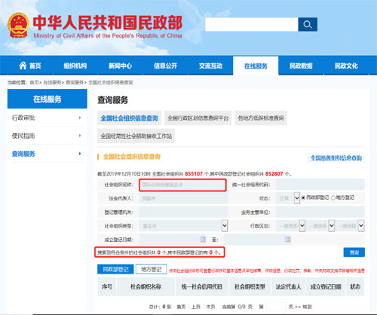Open 民政文化 in the main navigation bar

click(346, 66)
